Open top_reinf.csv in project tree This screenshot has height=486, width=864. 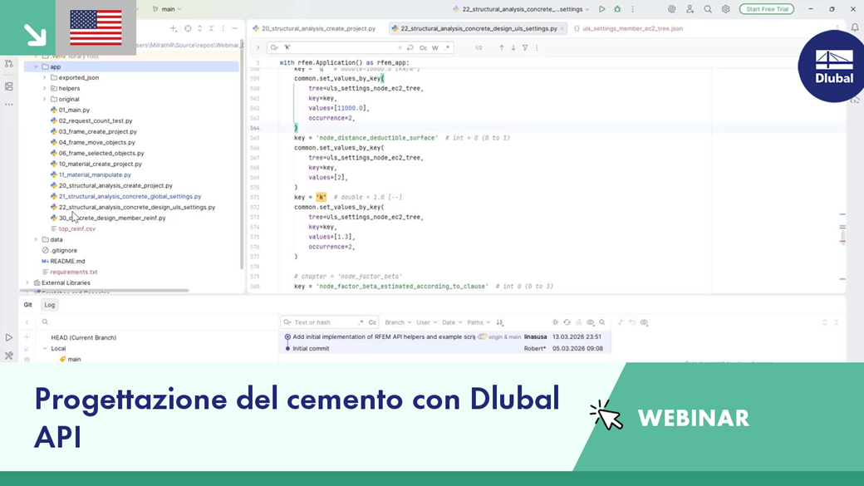(76, 228)
